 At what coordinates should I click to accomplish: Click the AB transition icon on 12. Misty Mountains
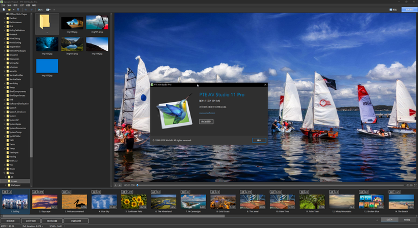point(332,192)
